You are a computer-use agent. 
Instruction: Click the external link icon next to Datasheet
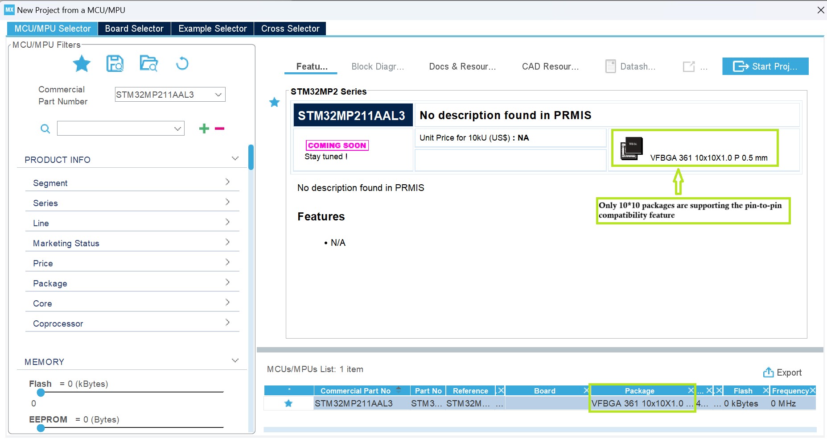[689, 66]
